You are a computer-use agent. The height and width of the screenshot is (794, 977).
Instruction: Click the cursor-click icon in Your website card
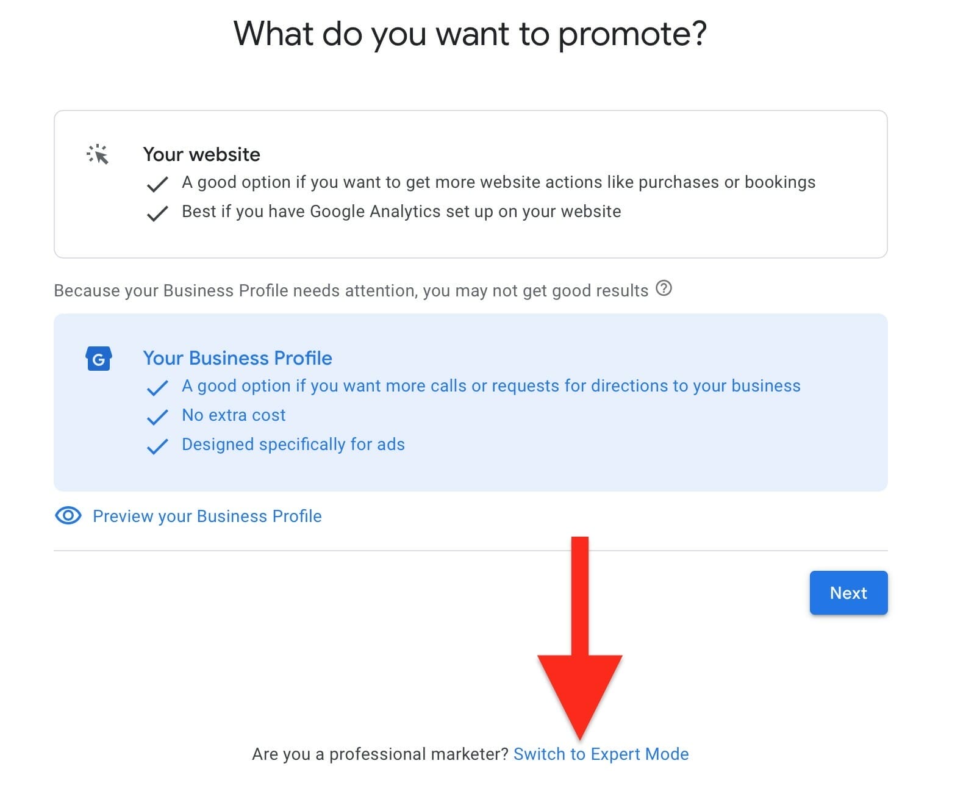tap(98, 154)
